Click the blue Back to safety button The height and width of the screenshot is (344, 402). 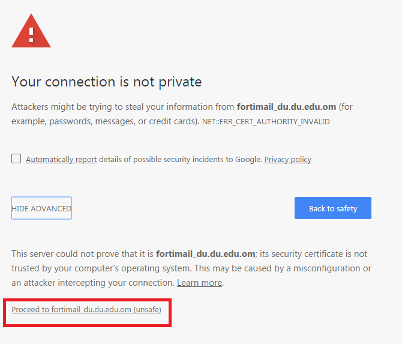[x=333, y=208]
